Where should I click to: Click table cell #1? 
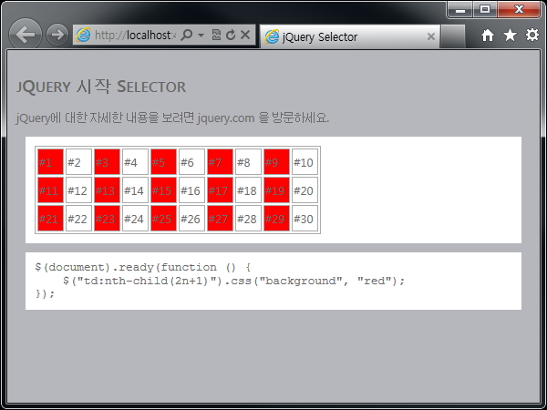pyautogui.click(x=50, y=162)
